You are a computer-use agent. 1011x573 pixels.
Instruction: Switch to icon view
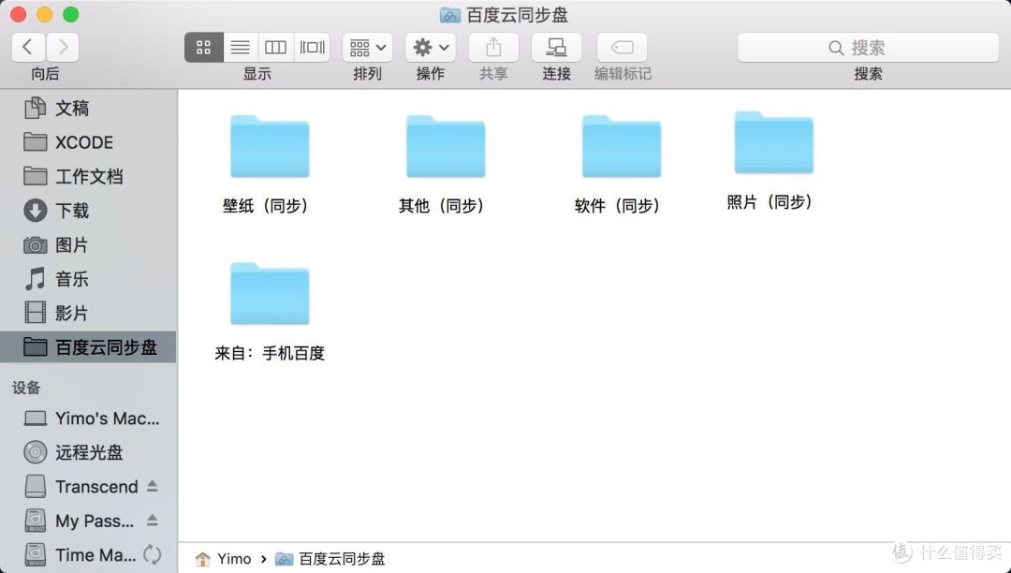pyautogui.click(x=204, y=47)
